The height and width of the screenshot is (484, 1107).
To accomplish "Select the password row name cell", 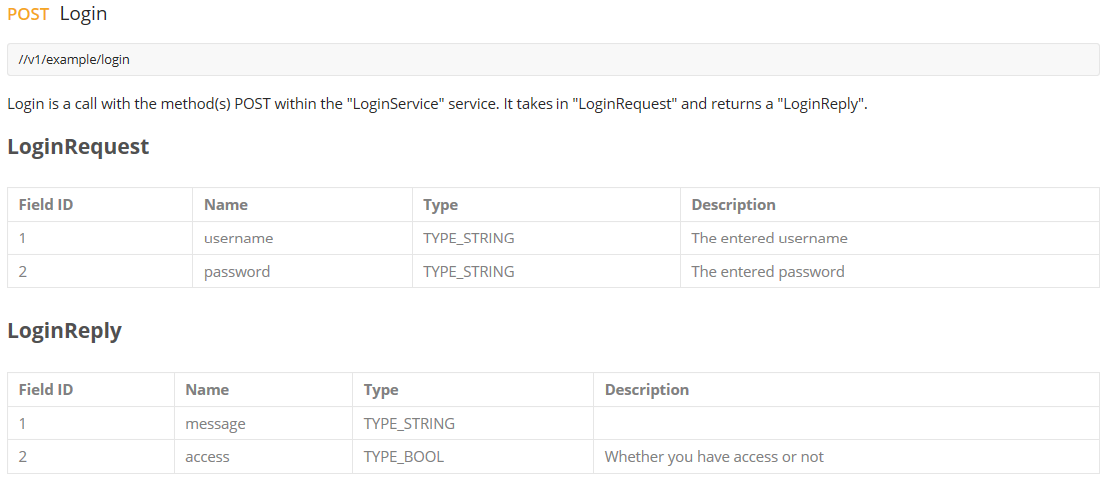I will pyautogui.click(x=302, y=271).
